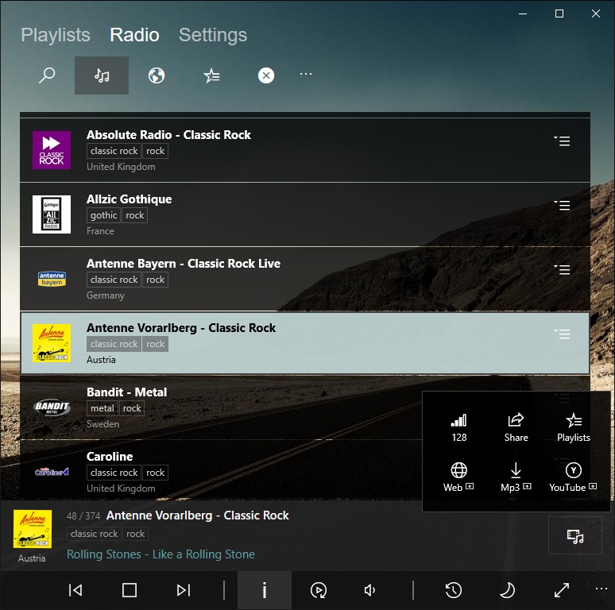Viewport: 615px width, 610px height.
Task: Clear filter with the round X icon
Action: 266,75
